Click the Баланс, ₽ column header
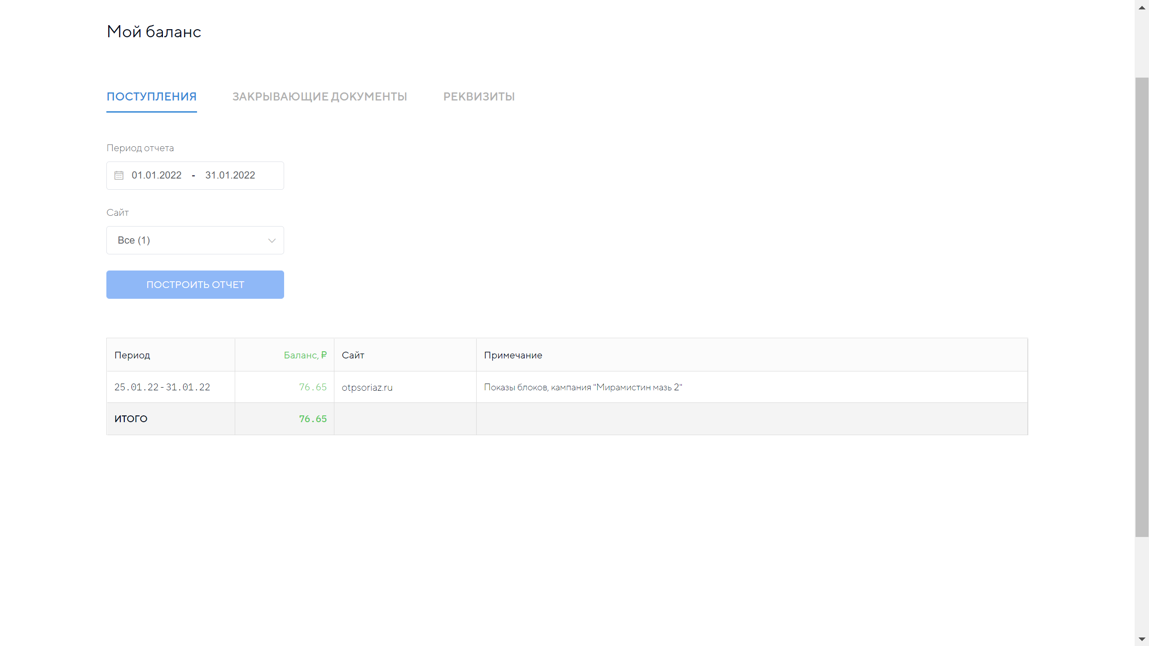The width and height of the screenshot is (1149, 646). pos(305,355)
